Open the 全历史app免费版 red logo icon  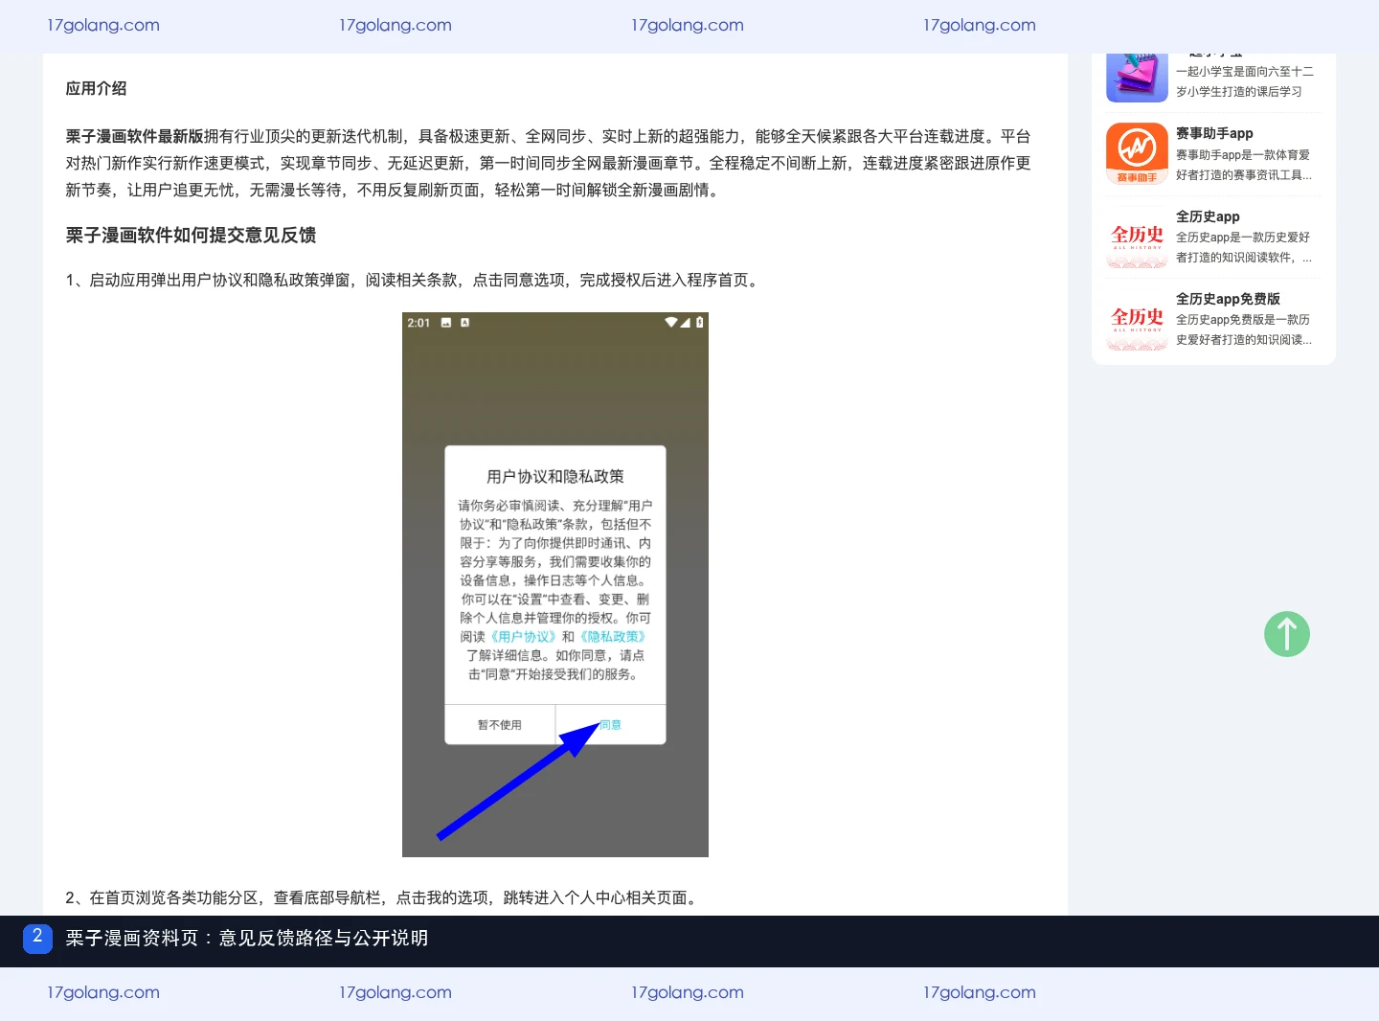click(1137, 319)
